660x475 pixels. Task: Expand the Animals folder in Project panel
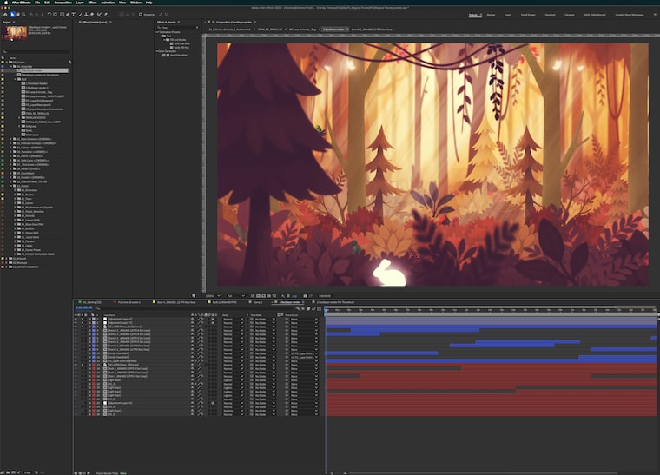tap(15, 215)
